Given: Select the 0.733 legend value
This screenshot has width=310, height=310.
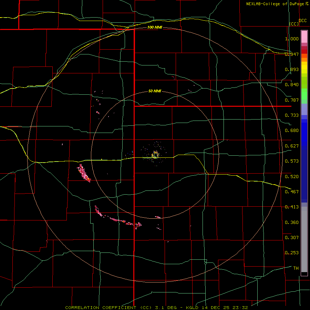Looking at the screenshot, I should [292, 115].
